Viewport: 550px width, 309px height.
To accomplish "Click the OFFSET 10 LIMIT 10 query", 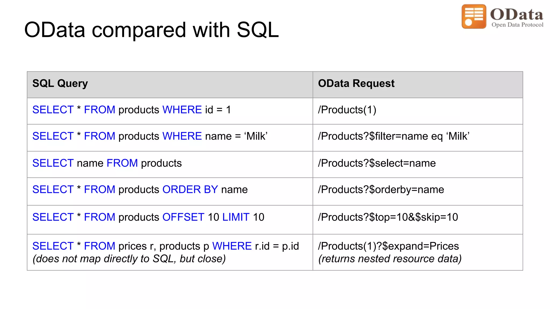I will point(148,217).
